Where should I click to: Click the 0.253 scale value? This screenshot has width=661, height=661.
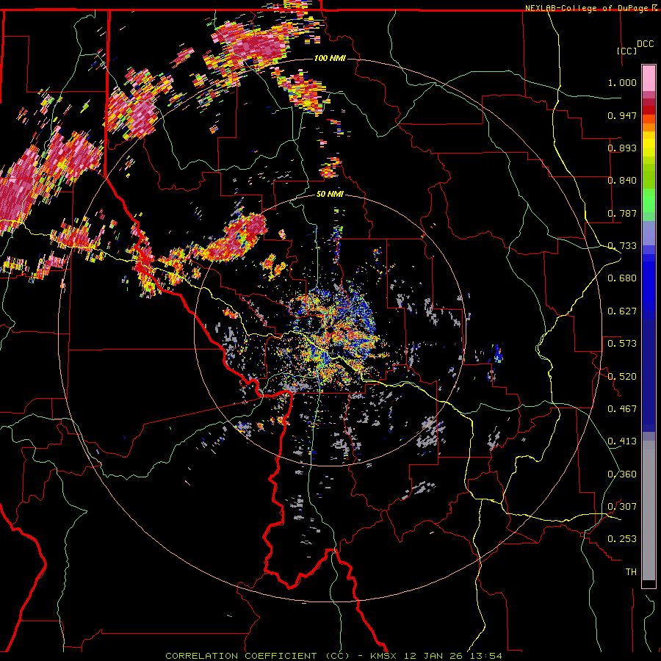tap(622, 539)
